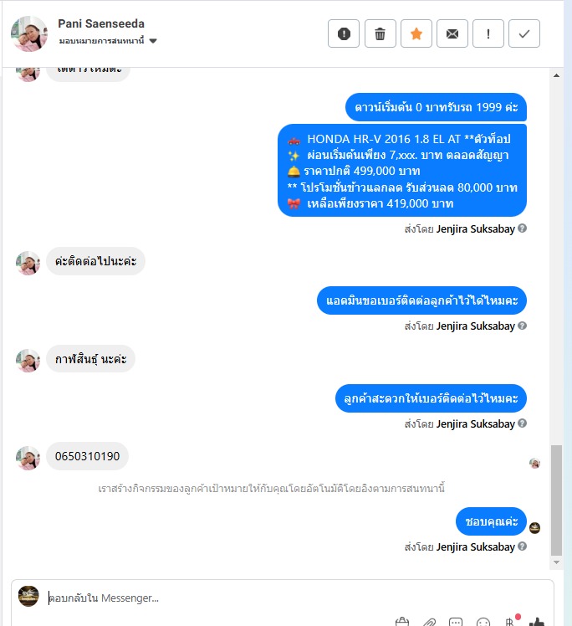Open saved replies speech bubble icon
Viewport: 572px width, 626px height.
click(x=456, y=622)
